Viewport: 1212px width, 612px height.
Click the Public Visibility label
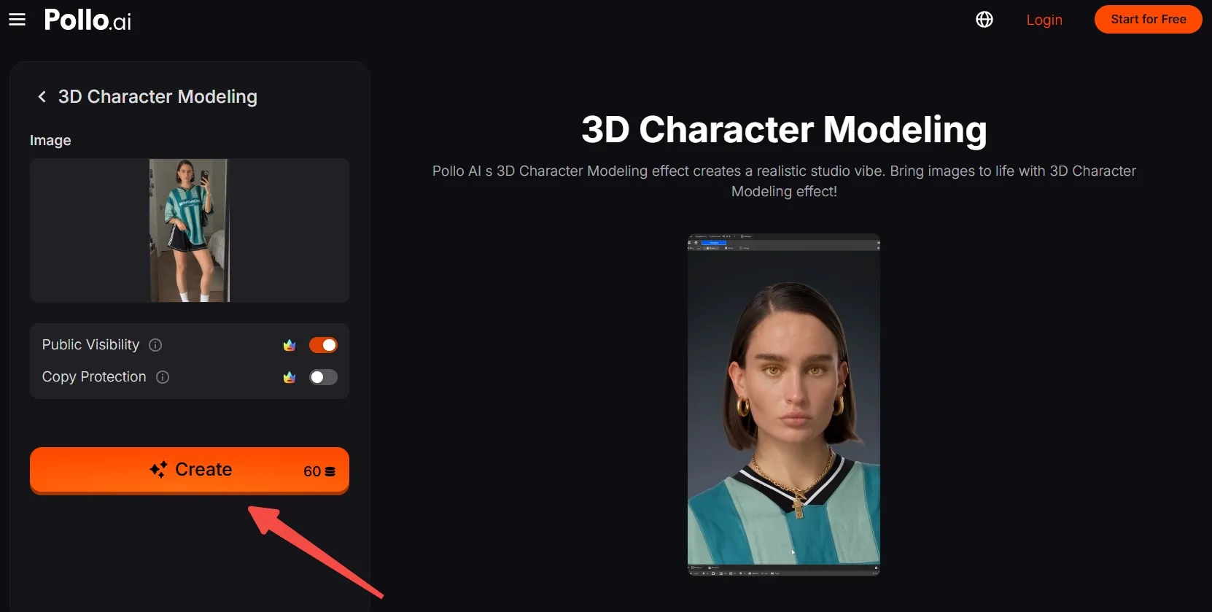90,344
